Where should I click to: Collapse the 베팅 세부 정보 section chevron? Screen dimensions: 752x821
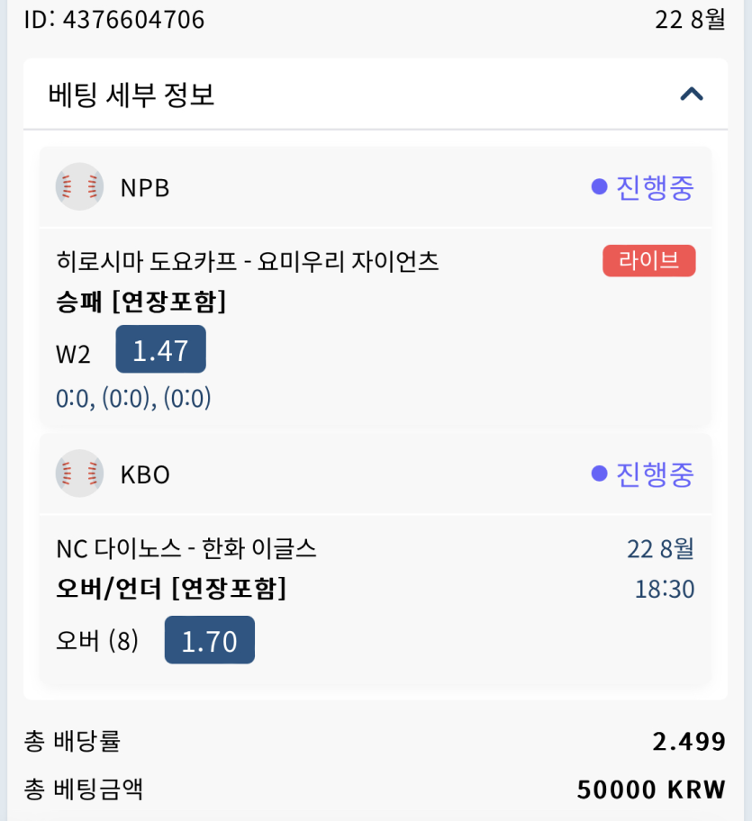click(691, 94)
